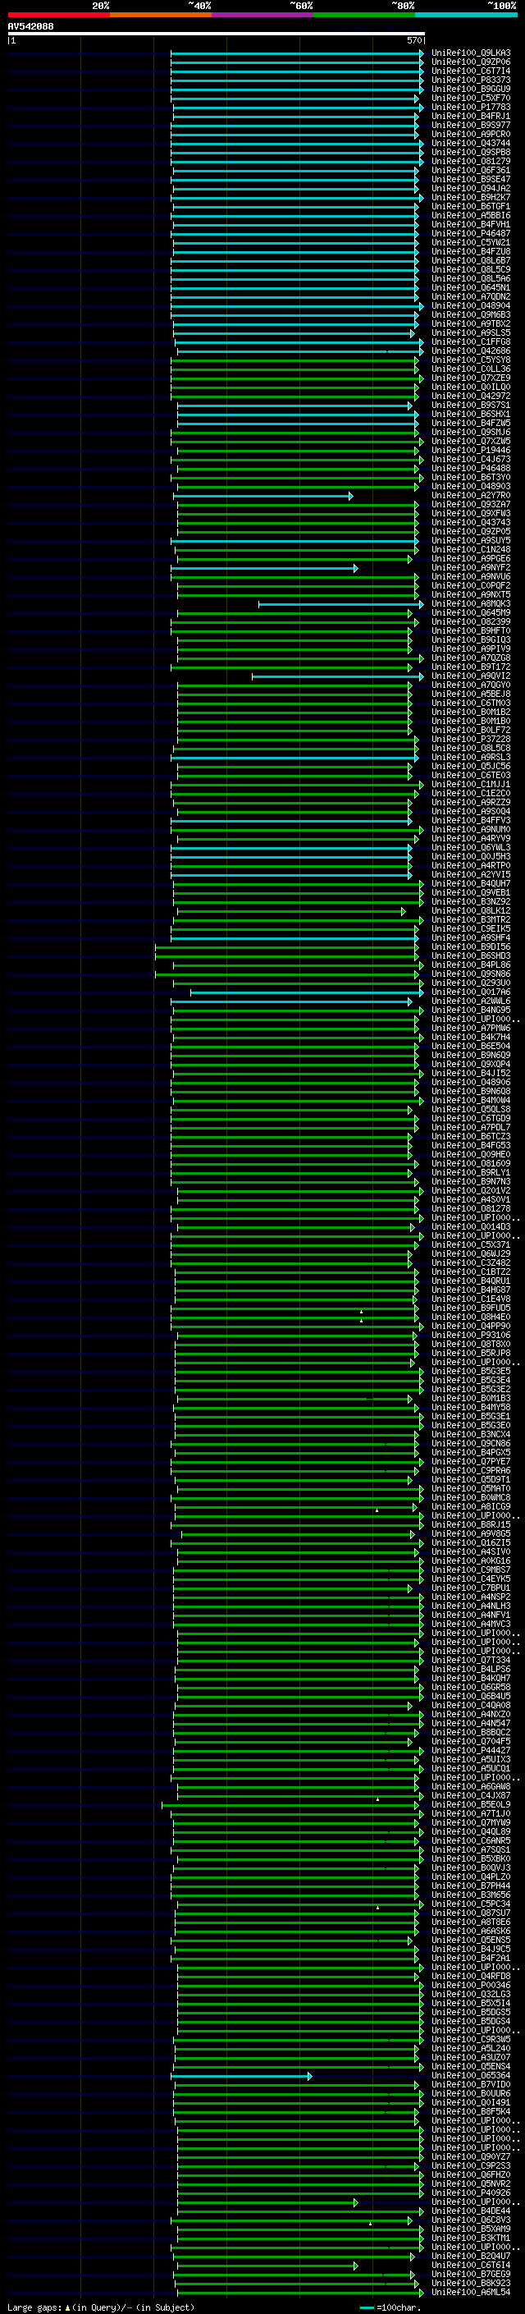
Task: Select the UniRef100_O48906 label
Action: (x=471, y=1083)
